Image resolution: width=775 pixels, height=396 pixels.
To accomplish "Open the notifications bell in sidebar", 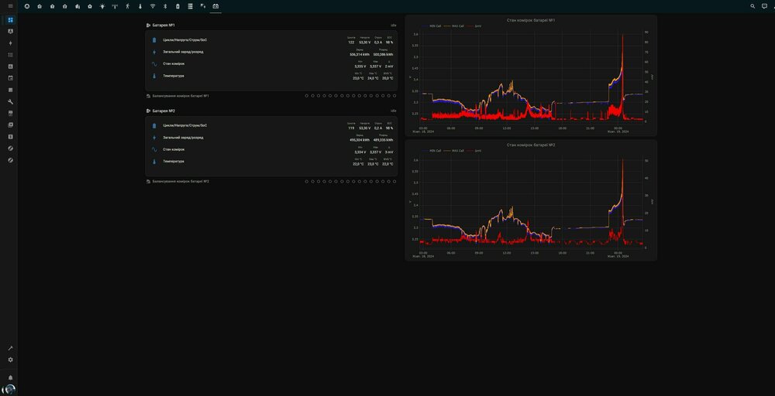I will click(x=10, y=377).
